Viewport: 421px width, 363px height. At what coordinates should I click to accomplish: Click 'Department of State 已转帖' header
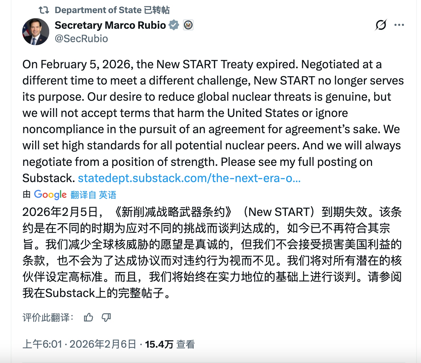tap(112, 9)
